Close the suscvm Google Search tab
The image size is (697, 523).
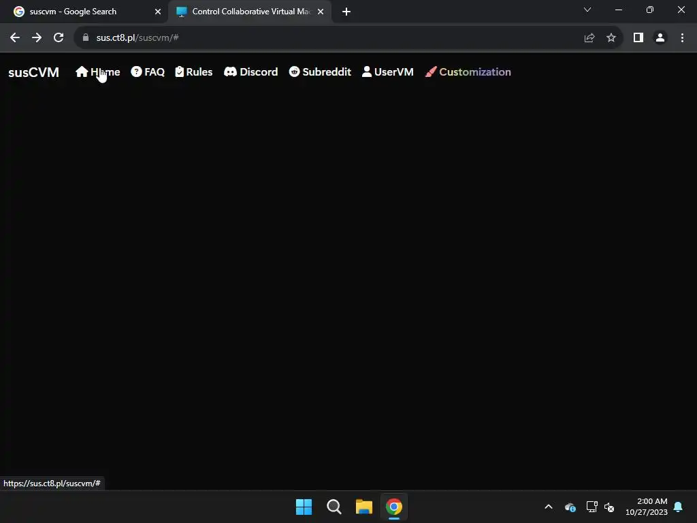coord(158,12)
